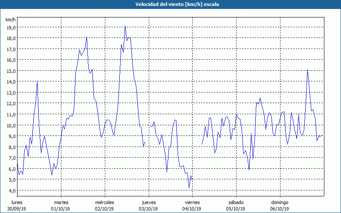
Task: Click the '06/10/19' date label
Action: (x=280, y=209)
